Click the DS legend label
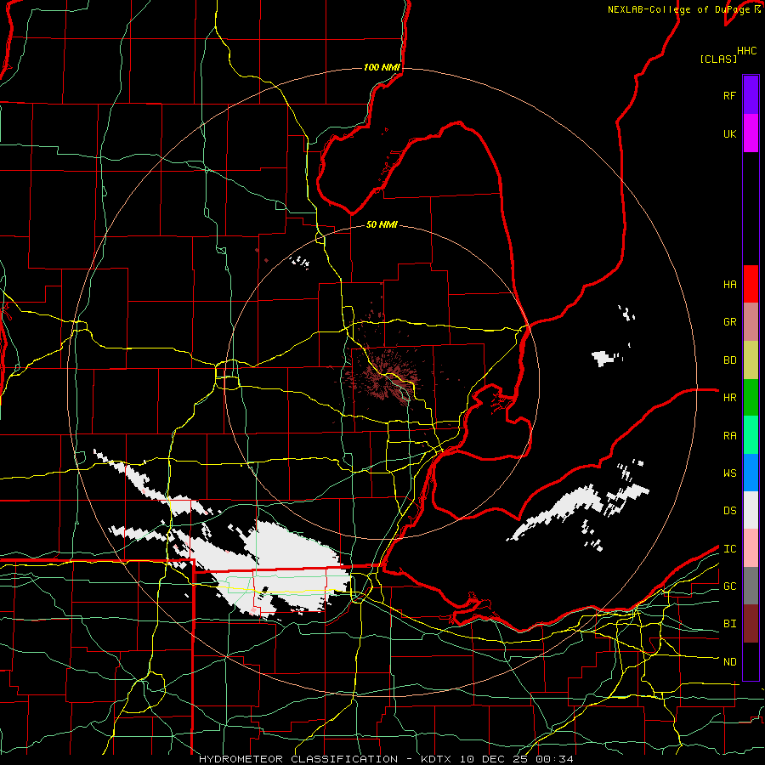Viewport: 765px width, 765px height. click(729, 511)
